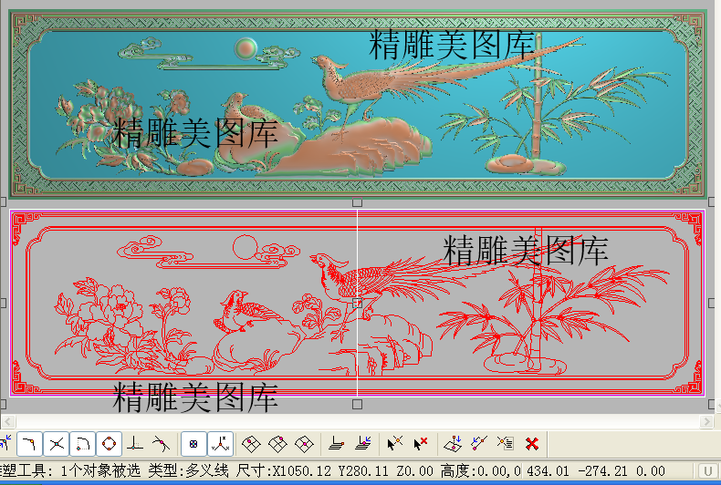Click status coordinate 434.01
The image size is (721, 485).
click(548, 470)
